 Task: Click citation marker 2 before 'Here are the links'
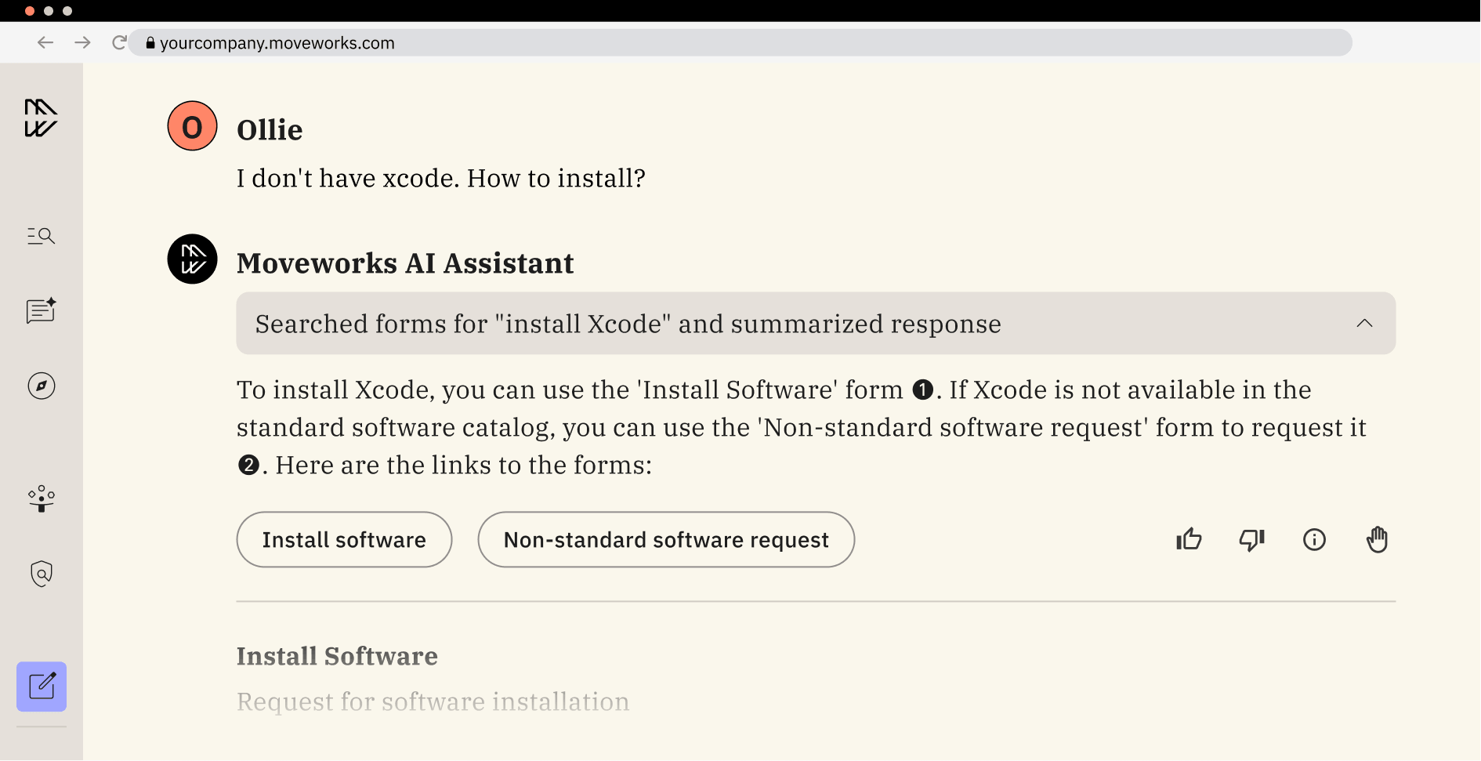pos(248,465)
